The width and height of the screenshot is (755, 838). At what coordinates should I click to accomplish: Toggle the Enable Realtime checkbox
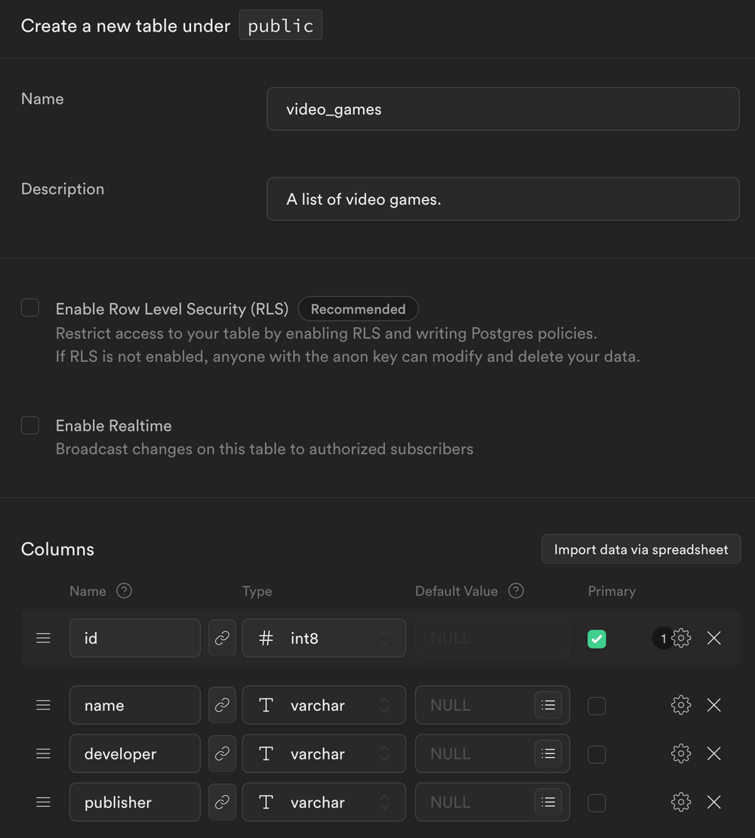(30, 425)
